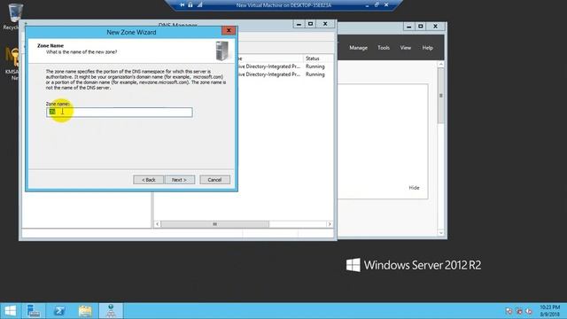Open File Explorer from the taskbar
Image resolution: width=567 pixels, height=319 pixels.
click(x=85, y=311)
